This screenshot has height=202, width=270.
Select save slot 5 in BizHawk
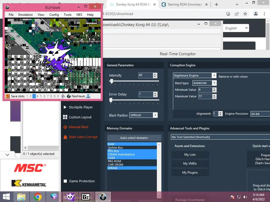(41, 96)
